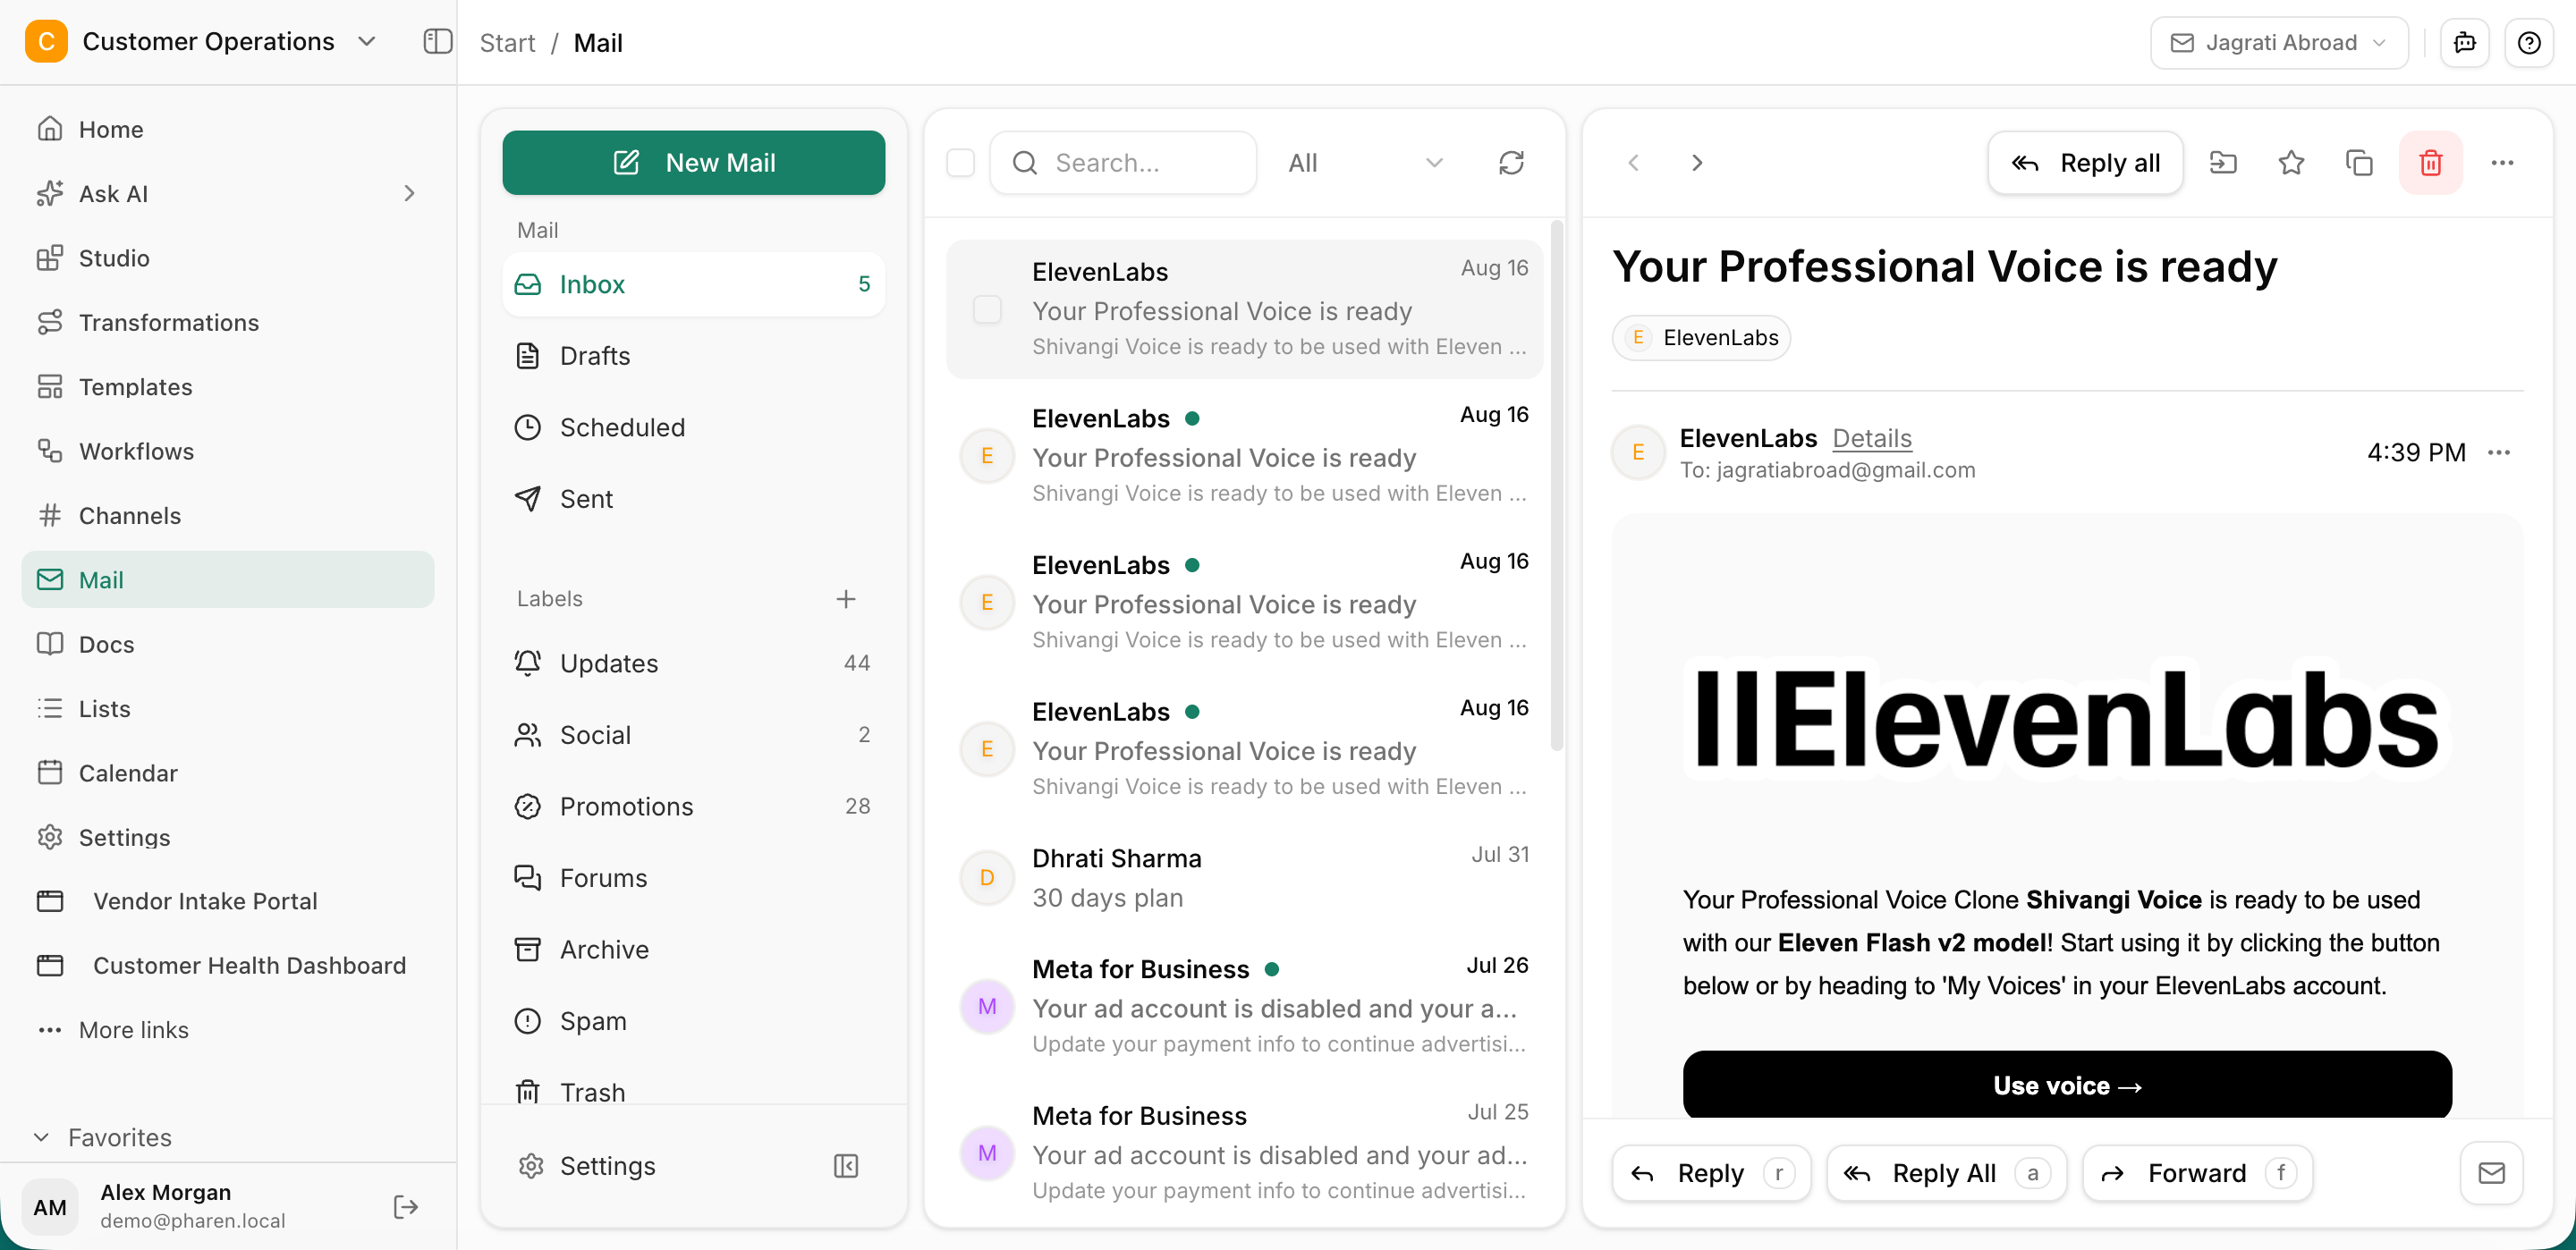The image size is (2576, 1250).
Task: Open Meta for Business Jul 25 email
Action: pos(1244,1152)
